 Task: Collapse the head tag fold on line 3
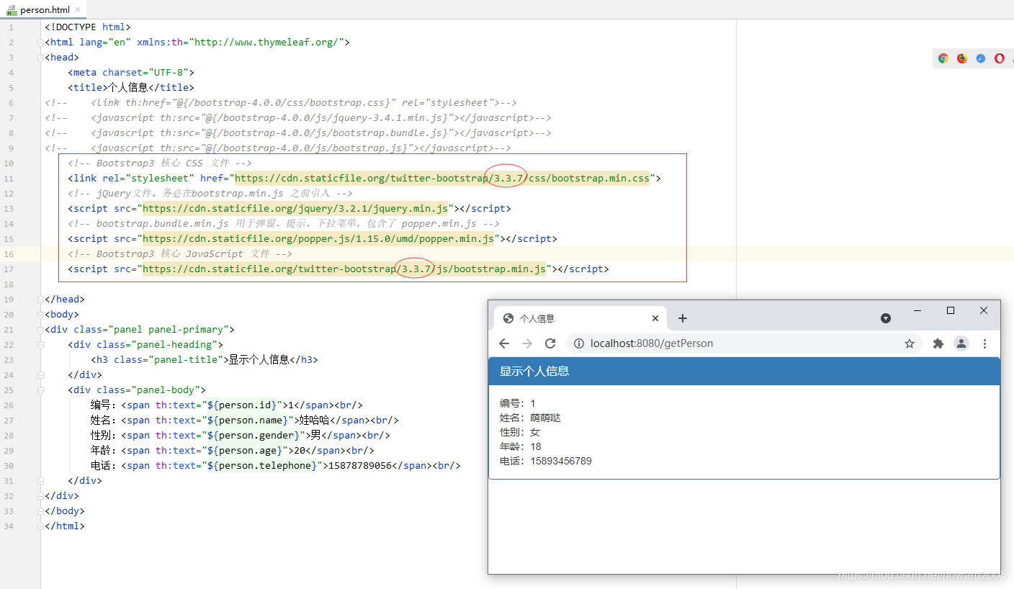point(41,58)
